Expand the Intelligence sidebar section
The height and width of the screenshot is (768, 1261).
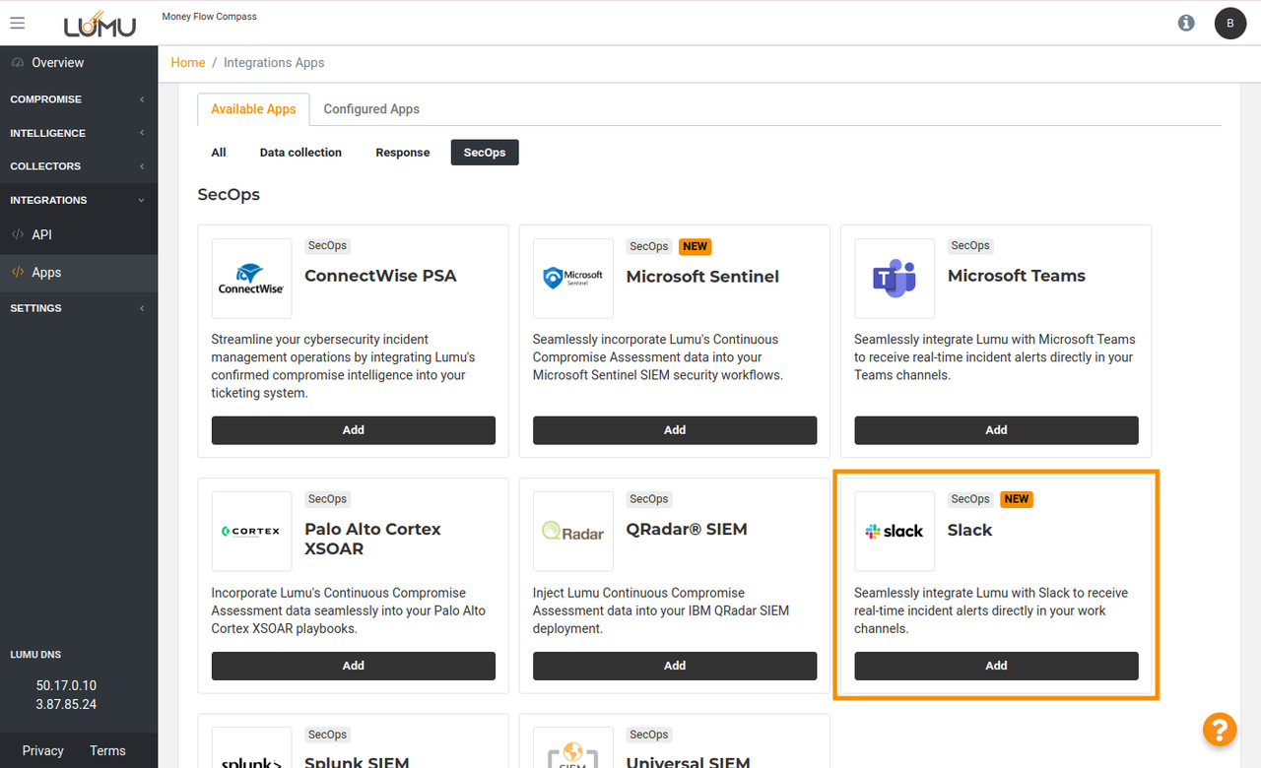[79, 133]
